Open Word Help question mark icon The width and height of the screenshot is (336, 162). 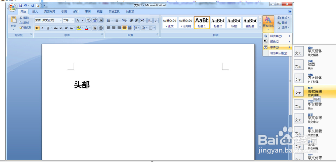coord(290,11)
